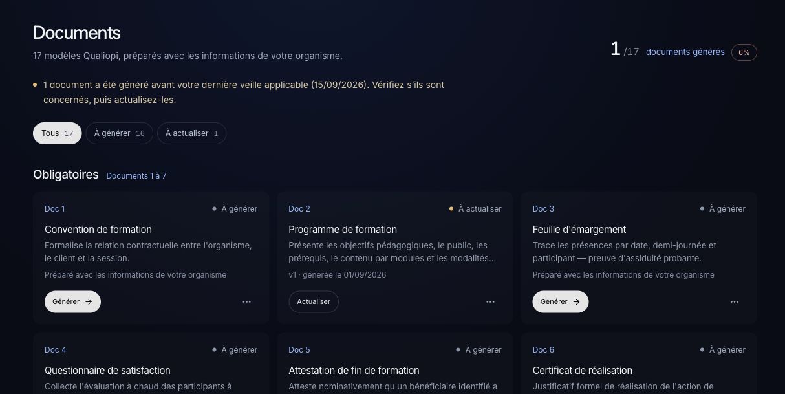Click the À générer status on Doc 5

pyautogui.click(x=479, y=350)
